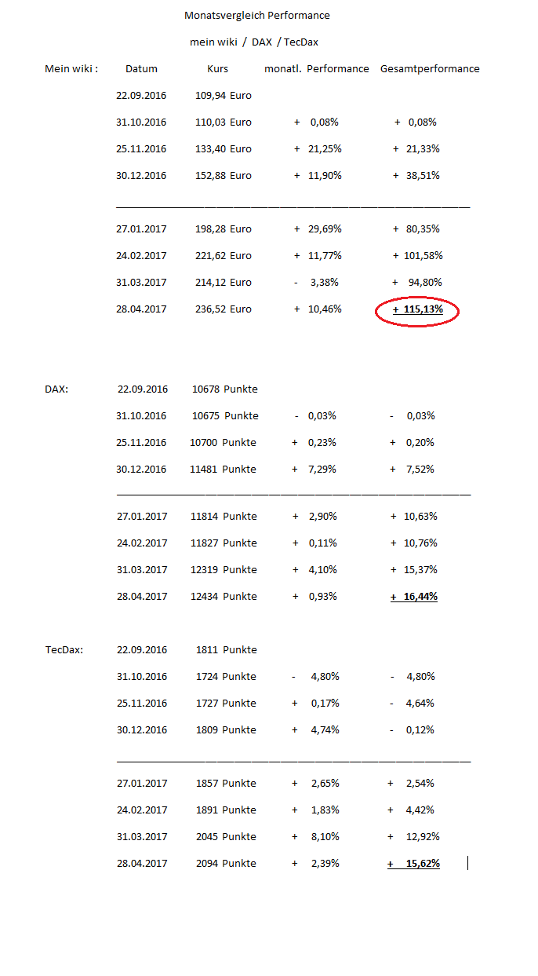Click the red-circled +115,13% total
This screenshot has height=976, width=538.
click(x=417, y=310)
